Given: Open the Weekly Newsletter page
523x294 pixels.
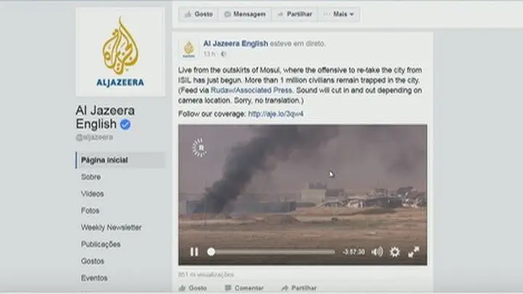Looking at the screenshot, I should [x=111, y=227].
